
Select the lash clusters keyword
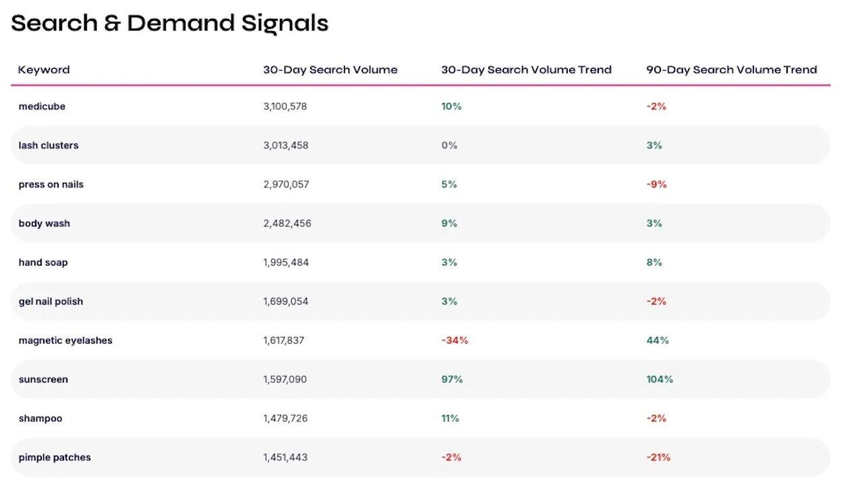49,146
